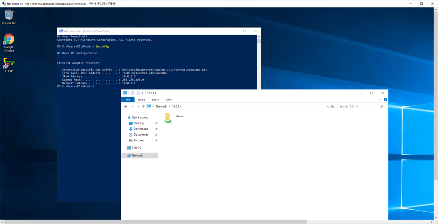Focus the Search 10.0.1.4 input field
Screen dimensions: 438x224
pyautogui.click(x=359, y=106)
